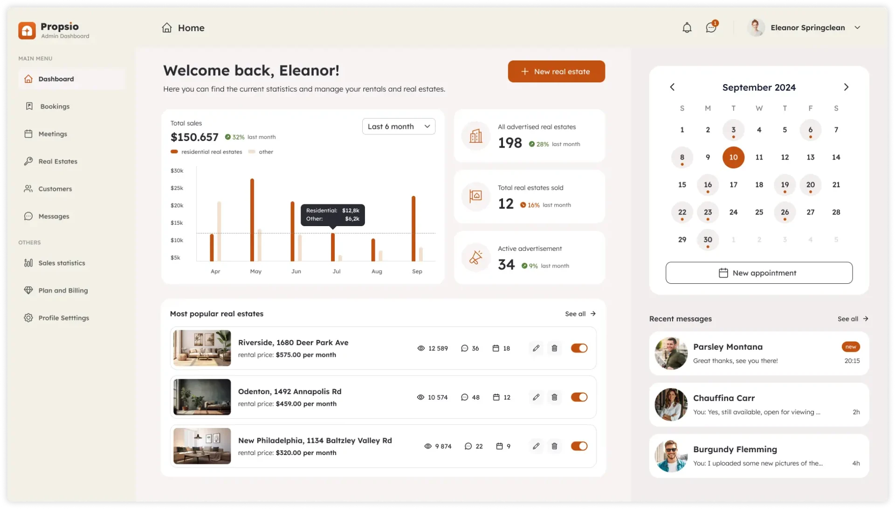Expand the Eleanor Springclean profile menu
Image resolution: width=895 pixels, height=509 pixels.
pos(857,28)
